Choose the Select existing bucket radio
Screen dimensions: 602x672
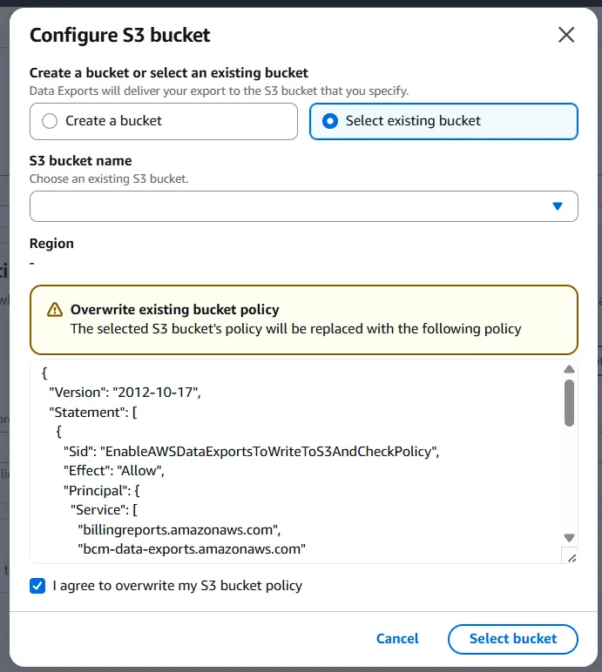(x=330, y=121)
